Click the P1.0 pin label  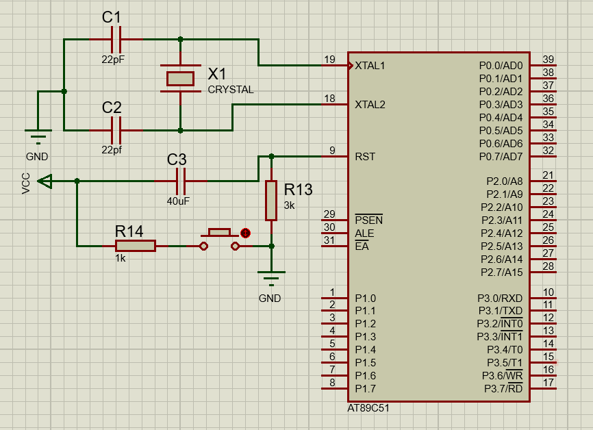(x=366, y=299)
